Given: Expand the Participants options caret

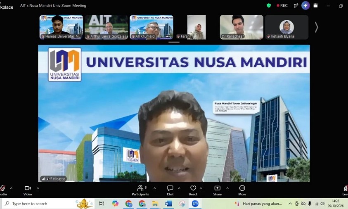Looking at the screenshot, I should pos(155,188).
